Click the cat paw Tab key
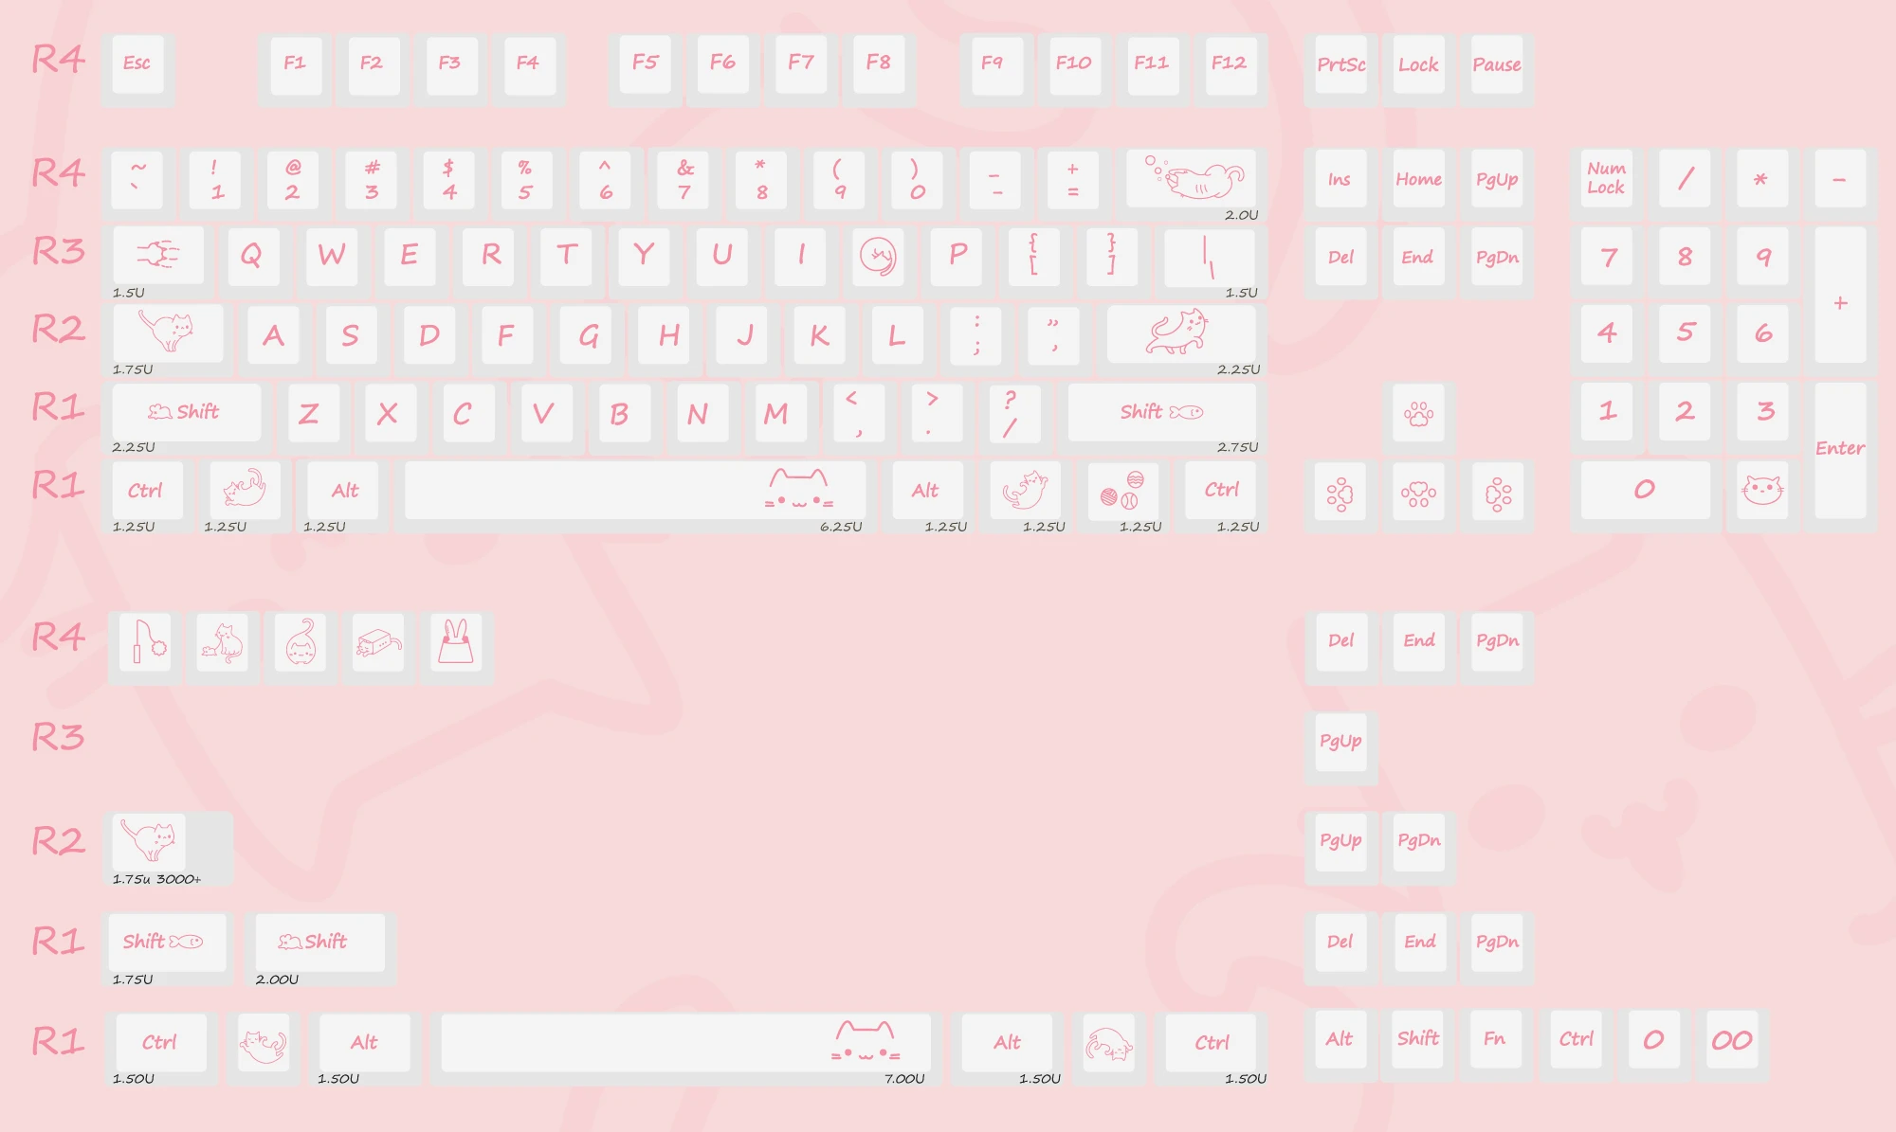 pos(157,254)
